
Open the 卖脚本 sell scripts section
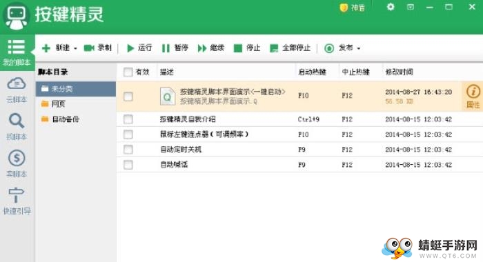[x=17, y=164]
